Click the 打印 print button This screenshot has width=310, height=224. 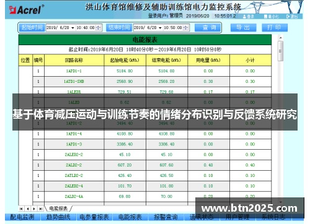click(x=275, y=28)
